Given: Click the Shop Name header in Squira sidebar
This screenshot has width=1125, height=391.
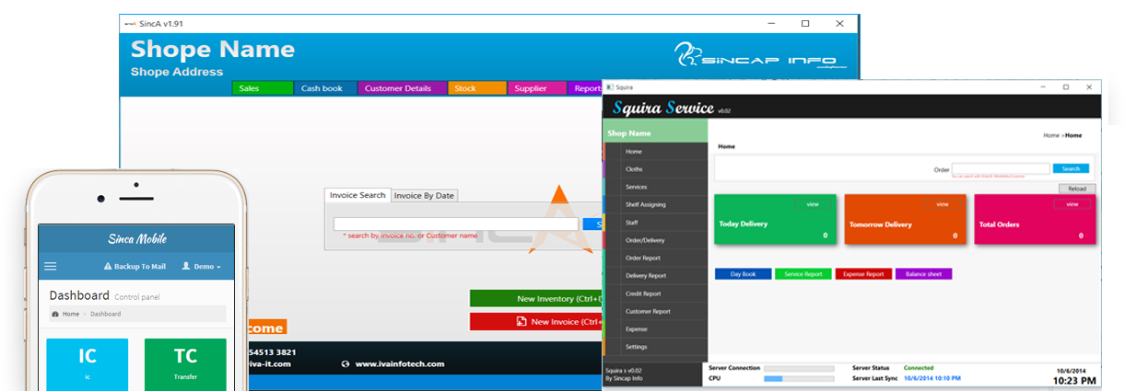Looking at the screenshot, I should coord(655,133).
